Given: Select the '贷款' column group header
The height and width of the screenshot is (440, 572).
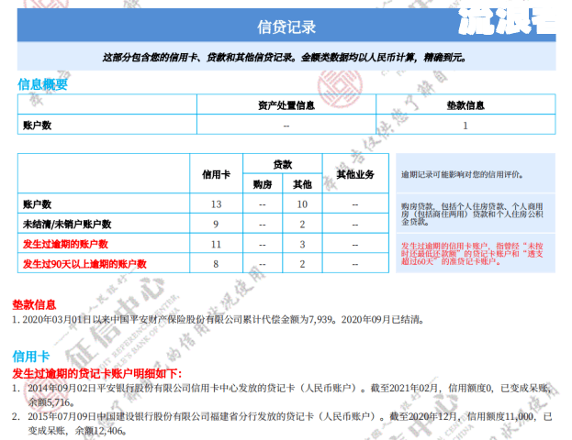Looking at the screenshot, I should (x=283, y=164).
